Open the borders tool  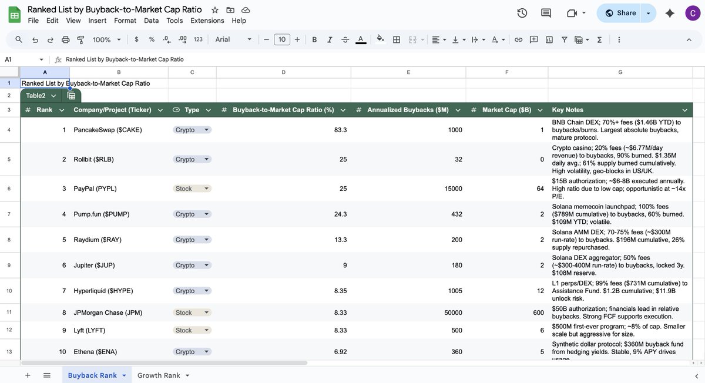[x=397, y=39]
